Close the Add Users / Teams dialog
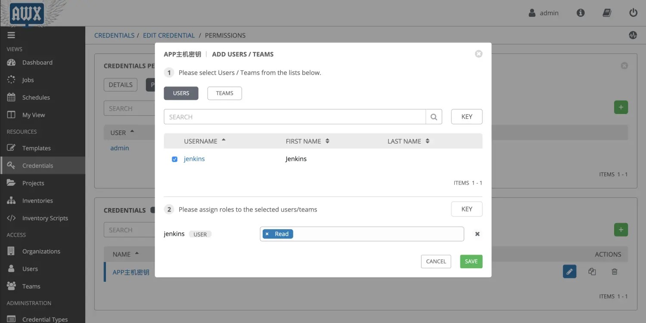Screen dimensions: 646x323 (x=478, y=54)
